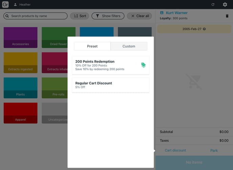Switch to the Custom tab

(x=129, y=46)
